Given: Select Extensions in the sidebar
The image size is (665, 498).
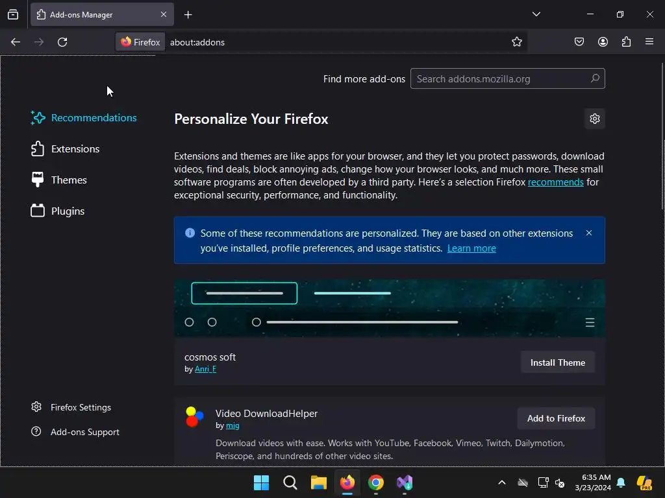Looking at the screenshot, I should 66,149.
